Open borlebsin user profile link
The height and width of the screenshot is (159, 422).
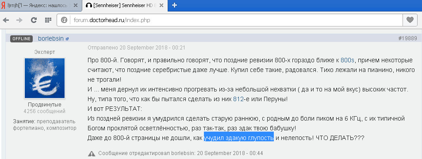point(50,38)
